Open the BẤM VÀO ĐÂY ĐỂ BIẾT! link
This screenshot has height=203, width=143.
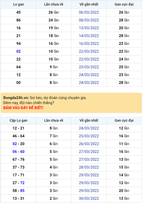(x=23, y=108)
